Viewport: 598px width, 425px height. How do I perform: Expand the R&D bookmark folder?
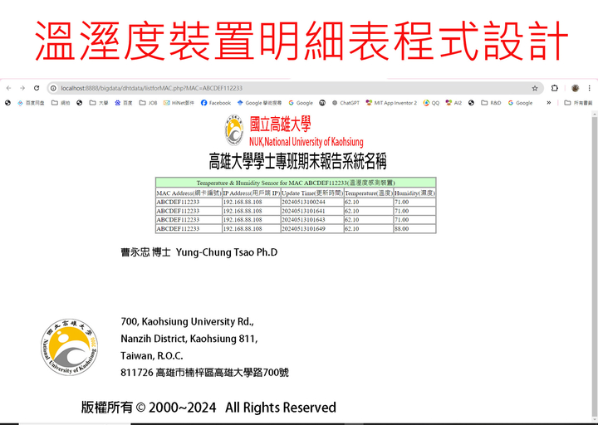point(490,103)
